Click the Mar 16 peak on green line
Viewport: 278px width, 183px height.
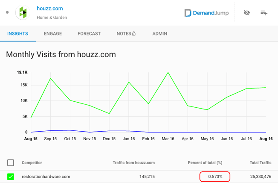point(168,72)
